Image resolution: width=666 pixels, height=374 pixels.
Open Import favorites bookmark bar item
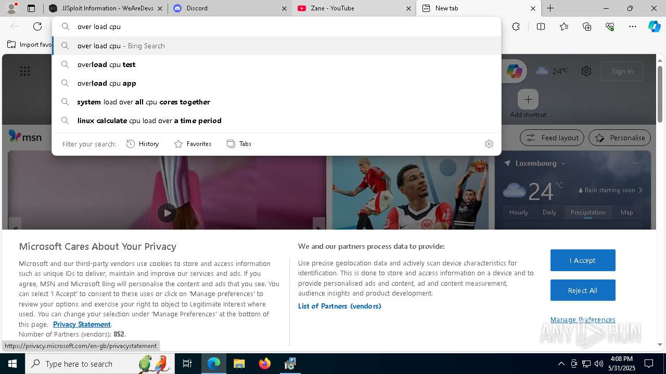coord(29,45)
